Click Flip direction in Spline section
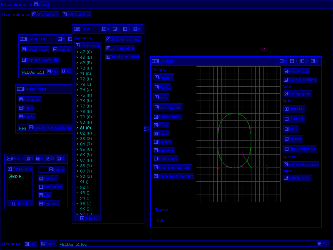 300,149
